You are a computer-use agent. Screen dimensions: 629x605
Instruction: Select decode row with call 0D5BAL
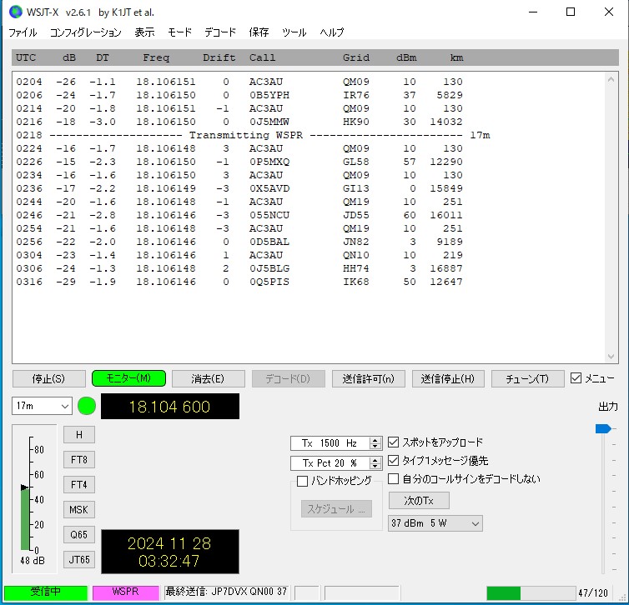(x=239, y=242)
